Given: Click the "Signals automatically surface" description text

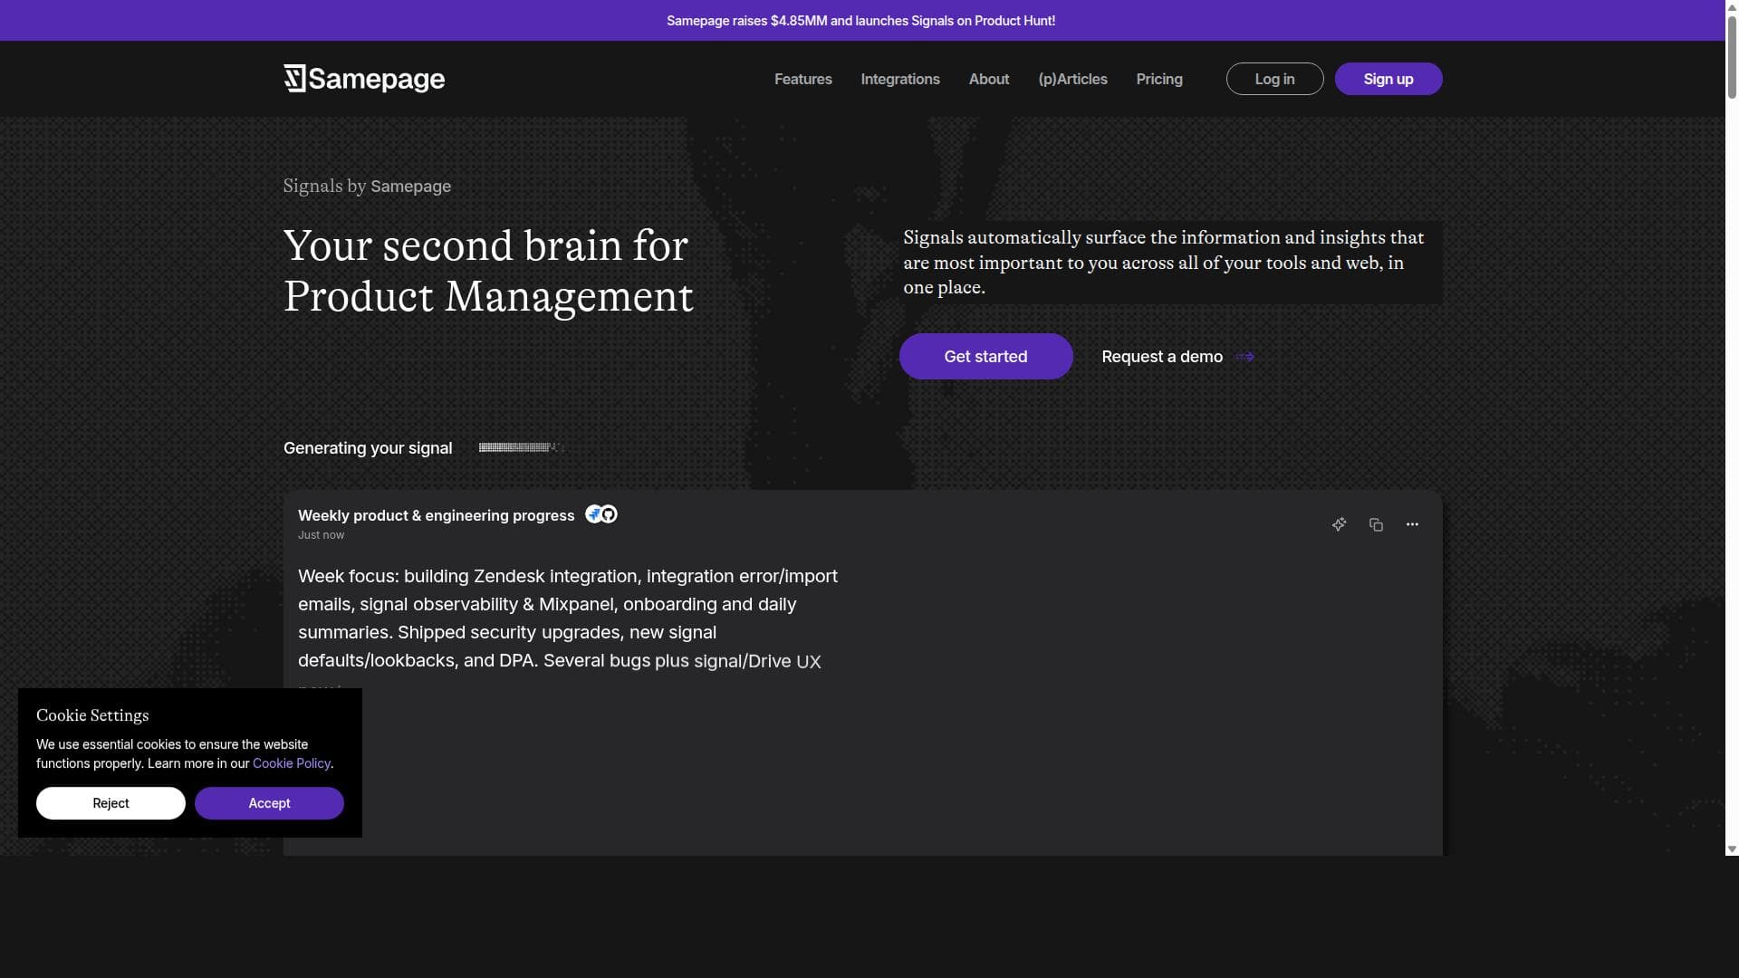Looking at the screenshot, I should click(x=1164, y=263).
